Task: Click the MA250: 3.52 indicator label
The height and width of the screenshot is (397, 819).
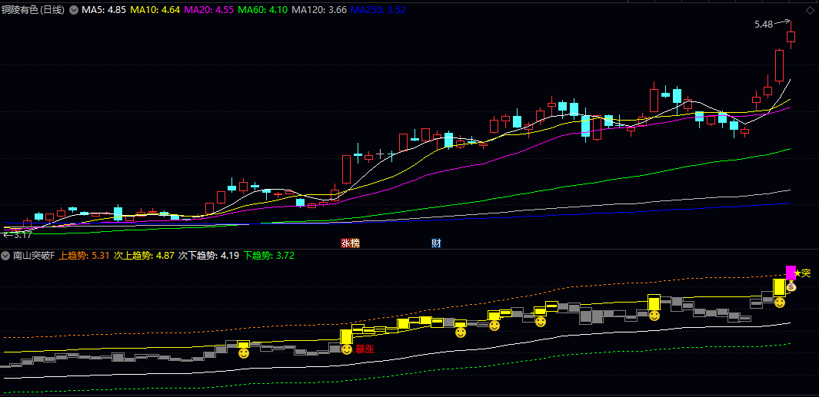Action: coord(378,10)
